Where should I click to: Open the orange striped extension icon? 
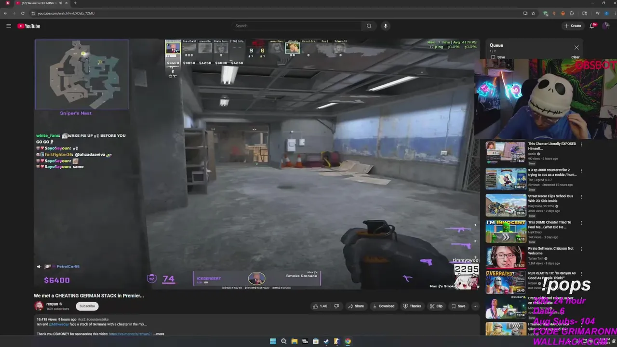click(x=563, y=13)
